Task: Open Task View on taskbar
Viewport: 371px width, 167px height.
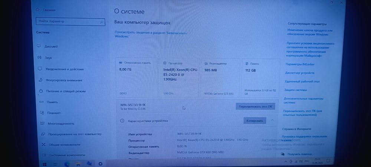Action: (55, 164)
